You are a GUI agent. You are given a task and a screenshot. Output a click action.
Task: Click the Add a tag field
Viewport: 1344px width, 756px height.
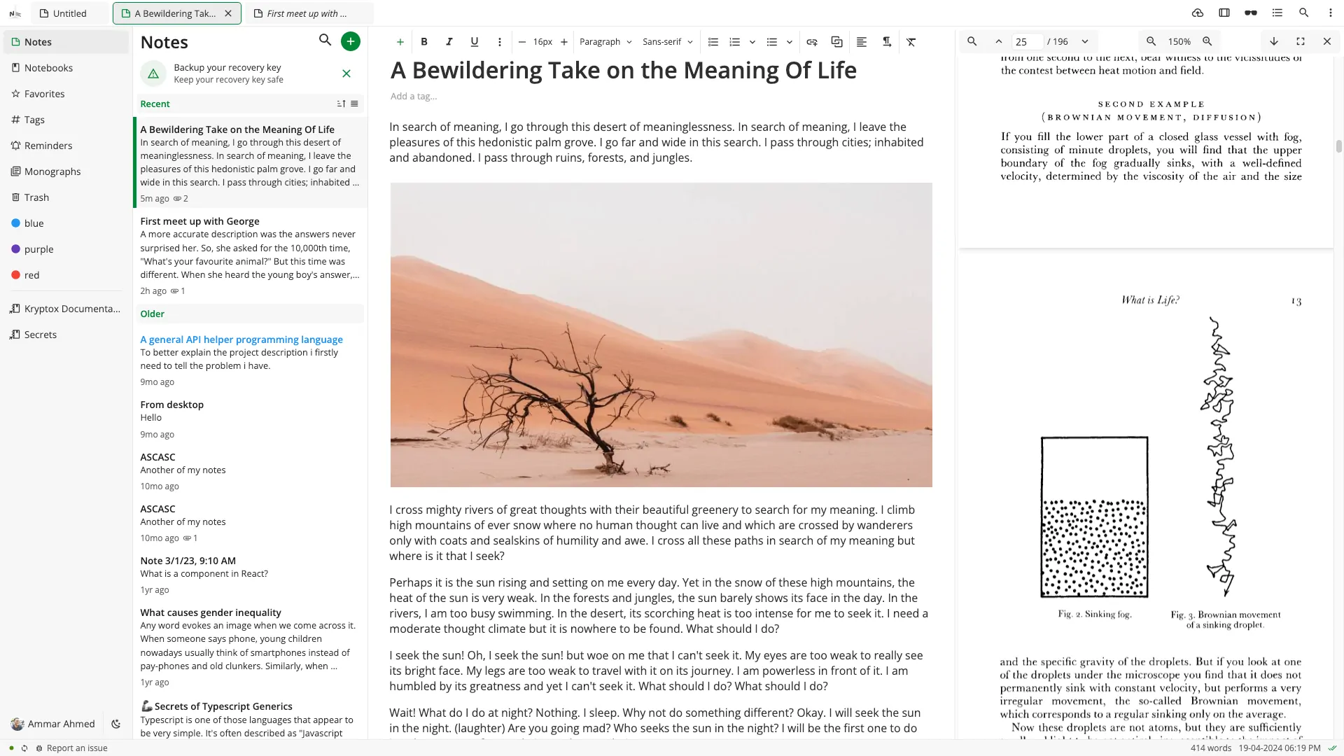tap(414, 97)
